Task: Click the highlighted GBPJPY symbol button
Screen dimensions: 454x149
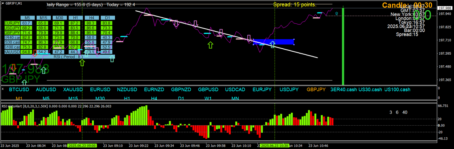Action: (x=316, y=90)
